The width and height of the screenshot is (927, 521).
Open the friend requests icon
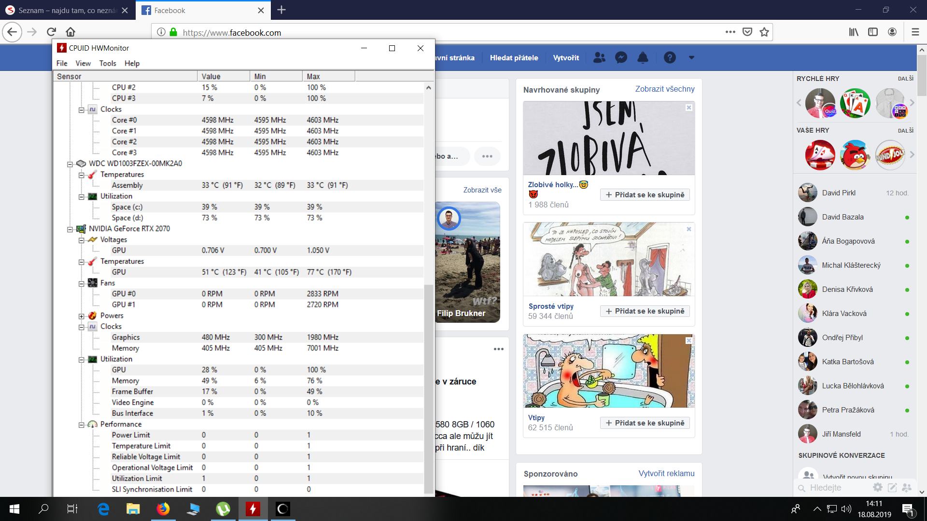599,57
